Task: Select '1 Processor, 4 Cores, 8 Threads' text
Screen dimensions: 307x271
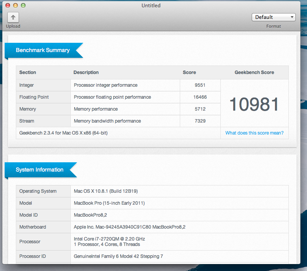Action: [x=107, y=244]
